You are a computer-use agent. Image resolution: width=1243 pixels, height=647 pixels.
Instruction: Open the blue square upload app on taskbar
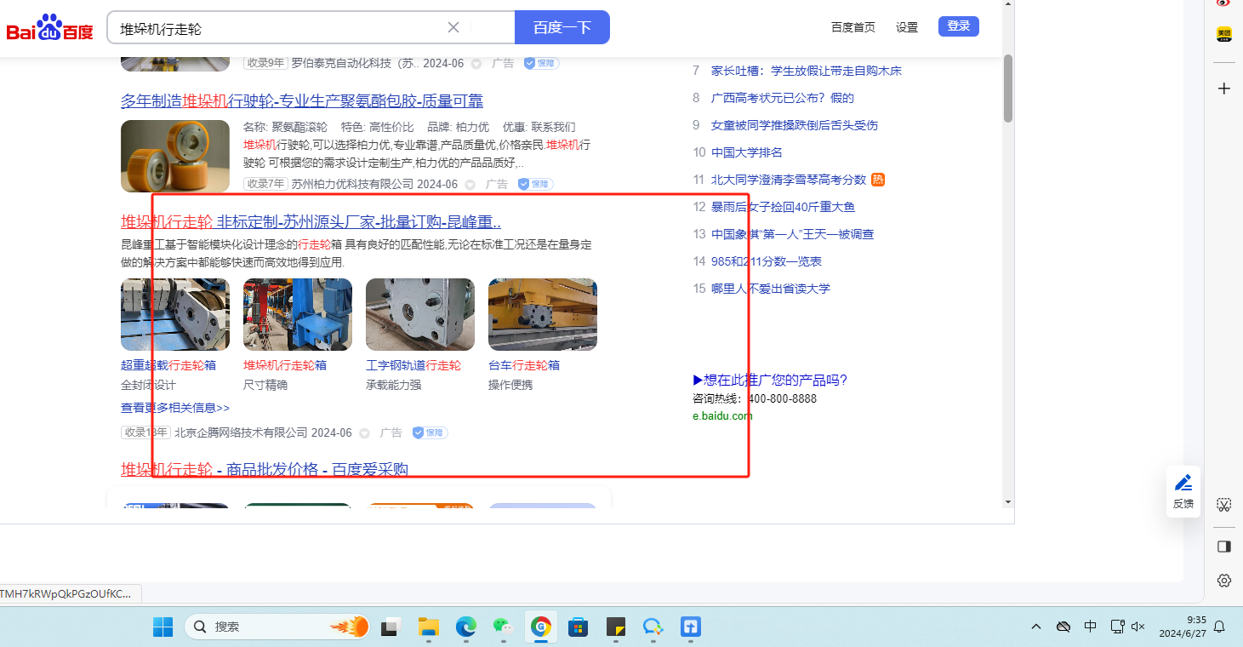690,627
